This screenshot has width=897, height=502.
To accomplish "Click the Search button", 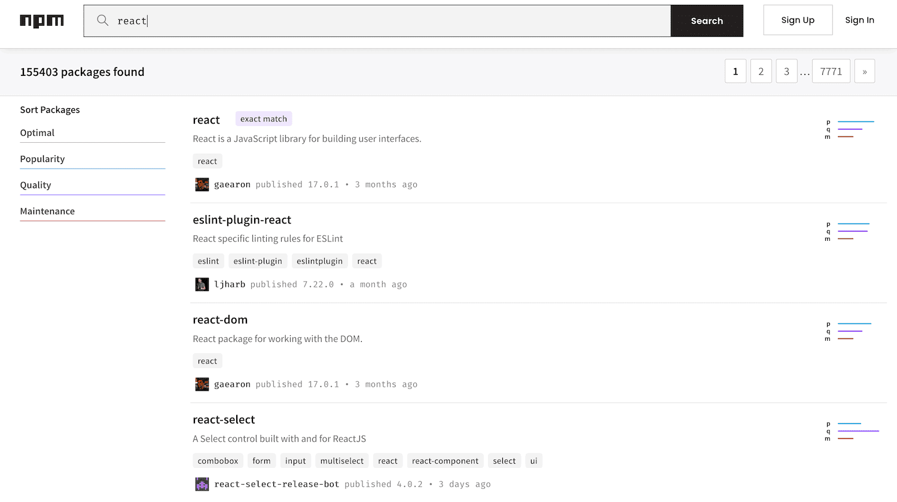I will (x=707, y=20).
